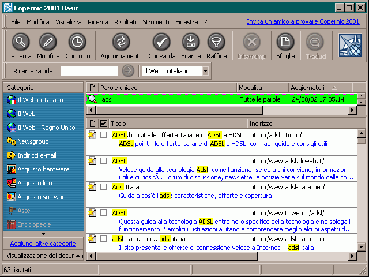
Task: Check the Adsl Italia result checkbox
Action: coord(104,186)
